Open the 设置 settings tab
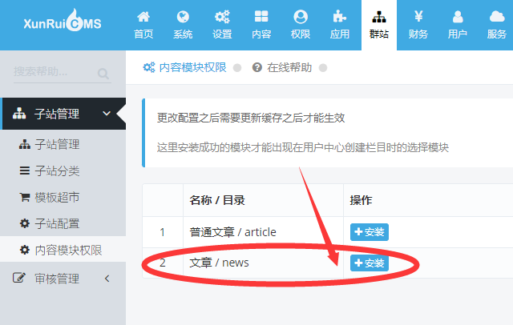 (x=222, y=25)
